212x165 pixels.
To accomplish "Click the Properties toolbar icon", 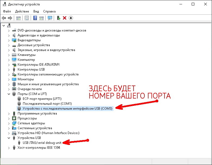I will (x=27, y=18).
